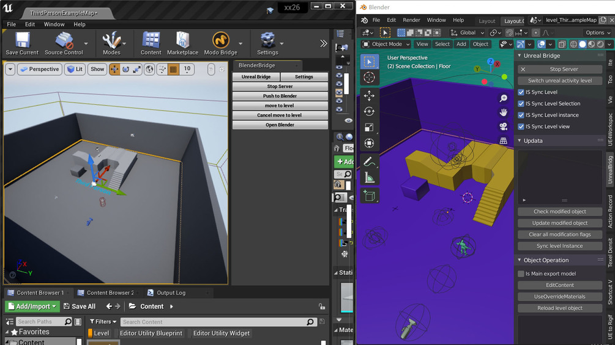615x345 pixels.
Task: Toggle Blender gizmo visibility button
Action: click(x=521, y=44)
